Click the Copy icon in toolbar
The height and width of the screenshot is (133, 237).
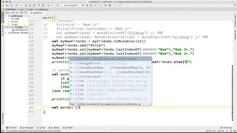point(30,5)
